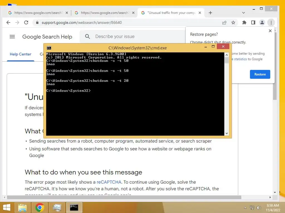Maximize the cmd.exe window

pyautogui.click(x=213, y=47)
